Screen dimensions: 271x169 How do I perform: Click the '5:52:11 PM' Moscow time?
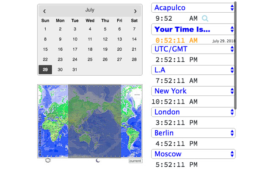177,165
